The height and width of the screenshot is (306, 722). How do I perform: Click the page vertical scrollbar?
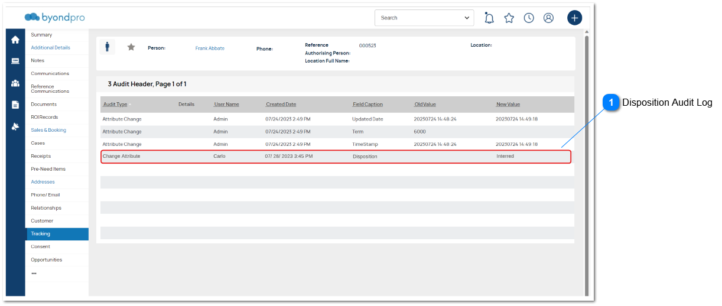pos(587,165)
